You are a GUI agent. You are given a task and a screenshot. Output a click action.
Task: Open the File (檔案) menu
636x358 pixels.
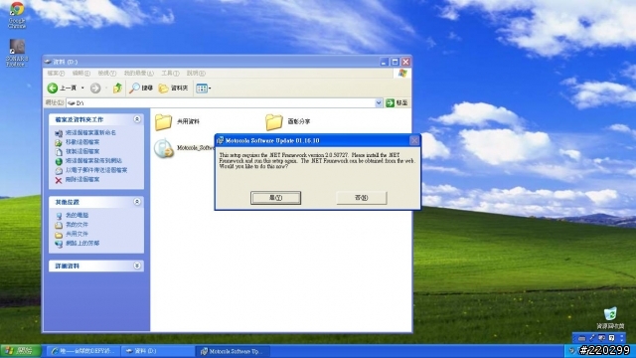[x=56, y=73]
